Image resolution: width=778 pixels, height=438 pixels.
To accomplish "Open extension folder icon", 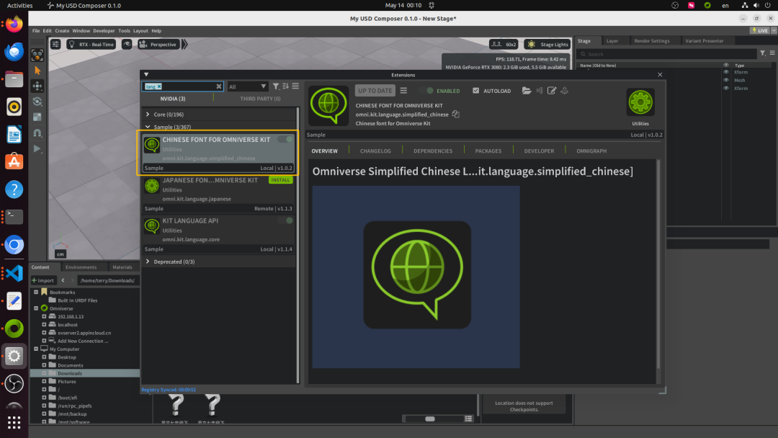I will click(x=527, y=91).
